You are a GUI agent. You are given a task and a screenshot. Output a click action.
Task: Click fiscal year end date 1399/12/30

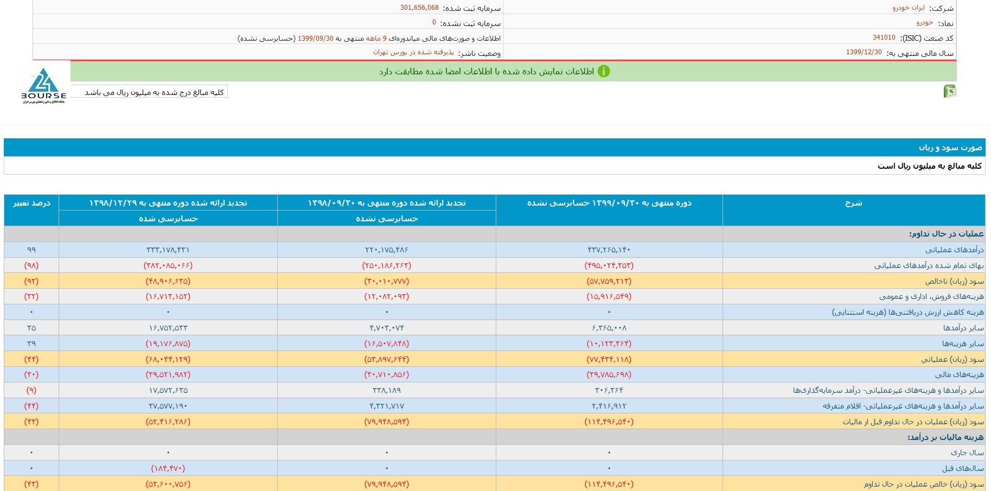click(x=864, y=52)
